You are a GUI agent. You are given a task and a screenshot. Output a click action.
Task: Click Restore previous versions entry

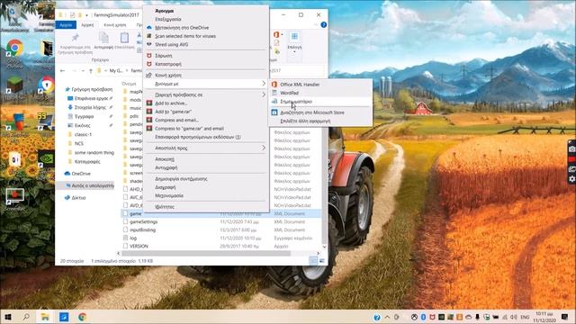point(198,137)
